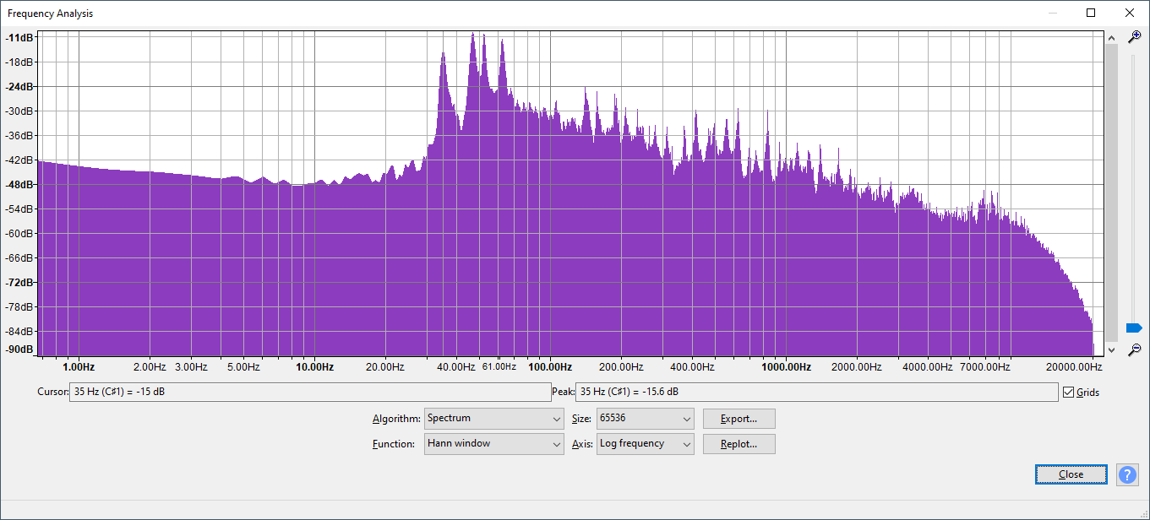Close the window using the title bar X

pos(1129,13)
